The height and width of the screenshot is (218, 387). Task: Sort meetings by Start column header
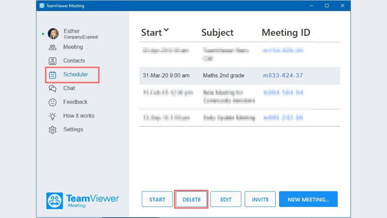151,32
